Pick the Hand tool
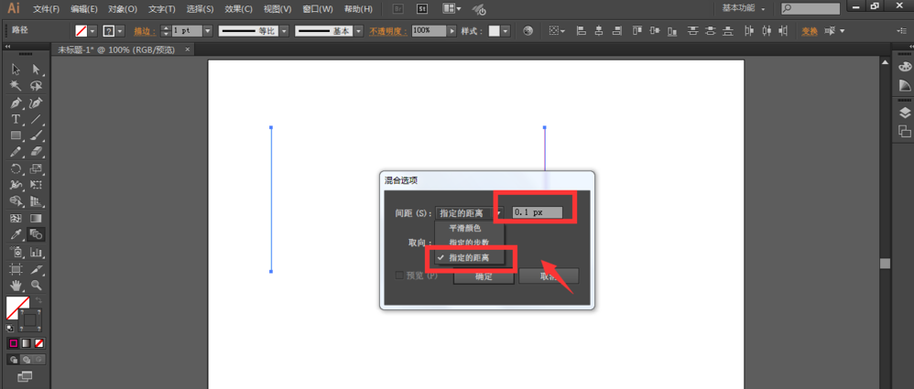 (16, 286)
